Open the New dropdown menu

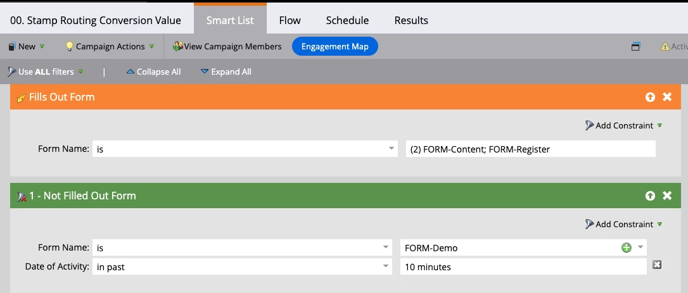click(27, 46)
